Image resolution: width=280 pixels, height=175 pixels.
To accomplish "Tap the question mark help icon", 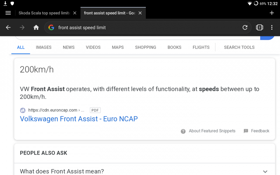I will pyautogui.click(x=183, y=131).
